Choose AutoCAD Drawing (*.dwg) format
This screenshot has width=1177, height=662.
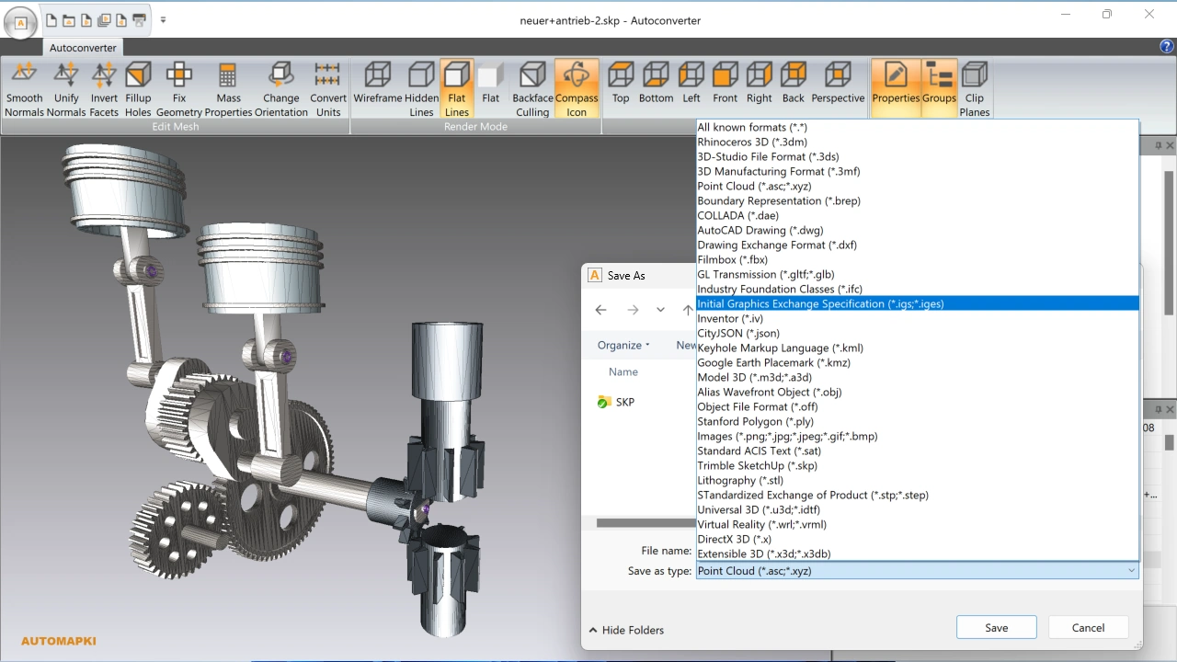[x=917, y=230]
